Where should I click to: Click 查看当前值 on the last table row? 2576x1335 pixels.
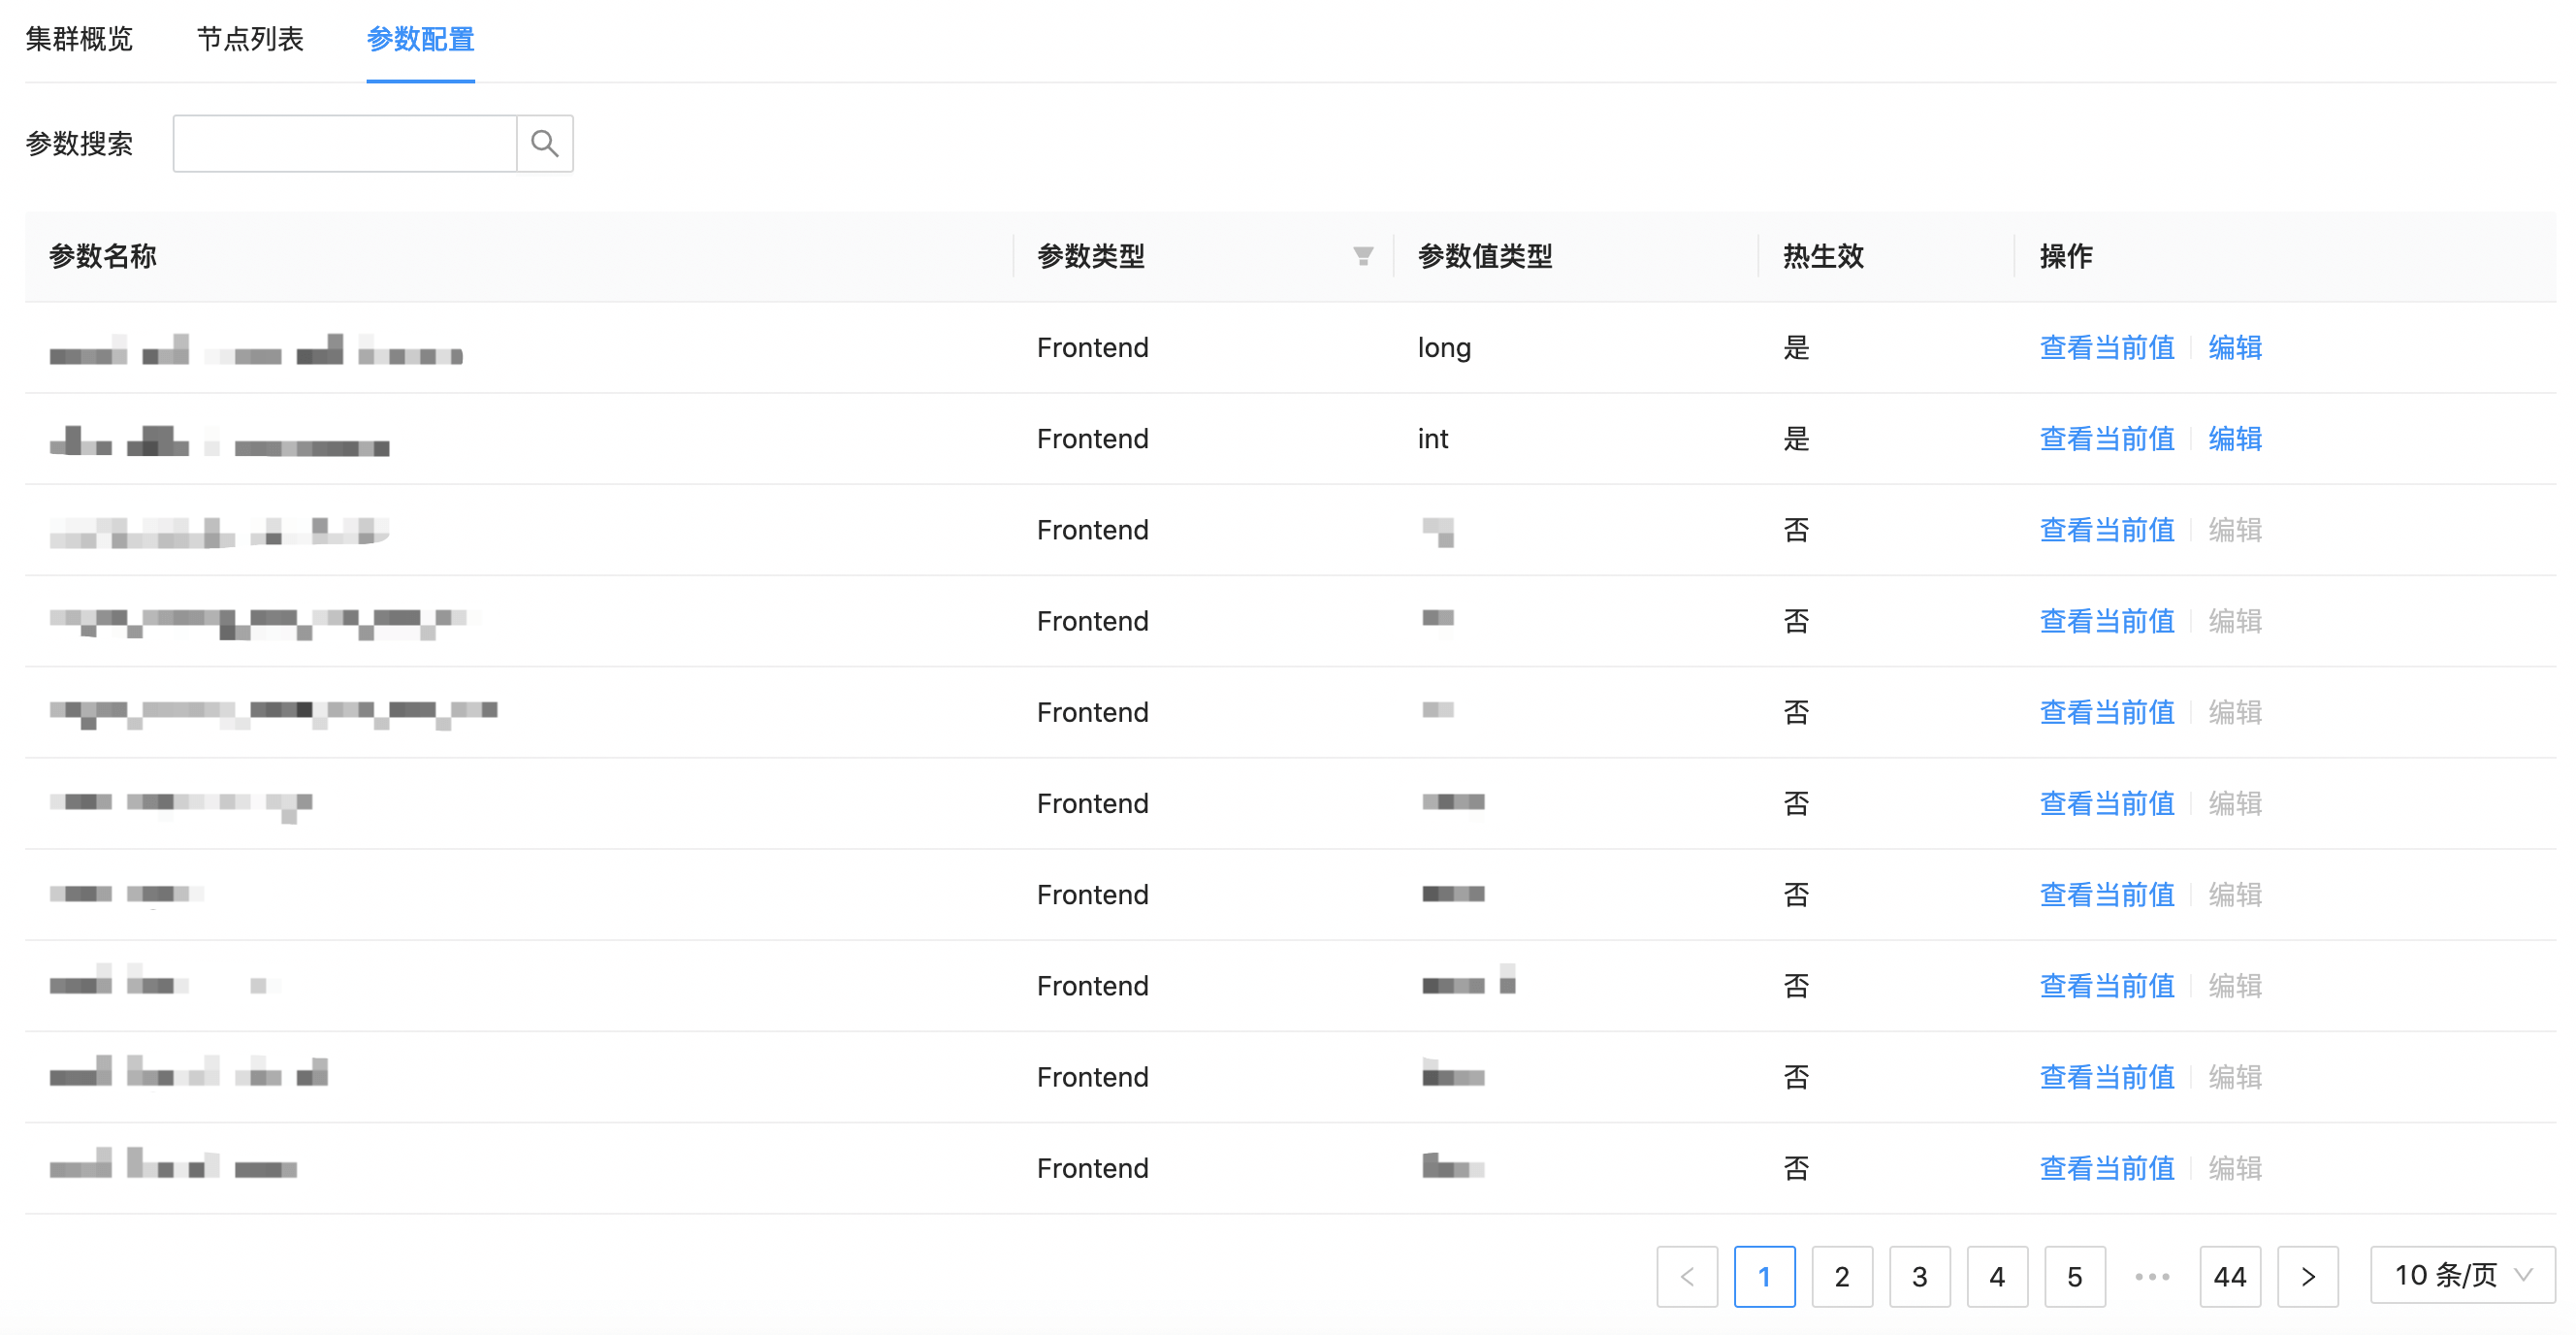(2106, 1167)
